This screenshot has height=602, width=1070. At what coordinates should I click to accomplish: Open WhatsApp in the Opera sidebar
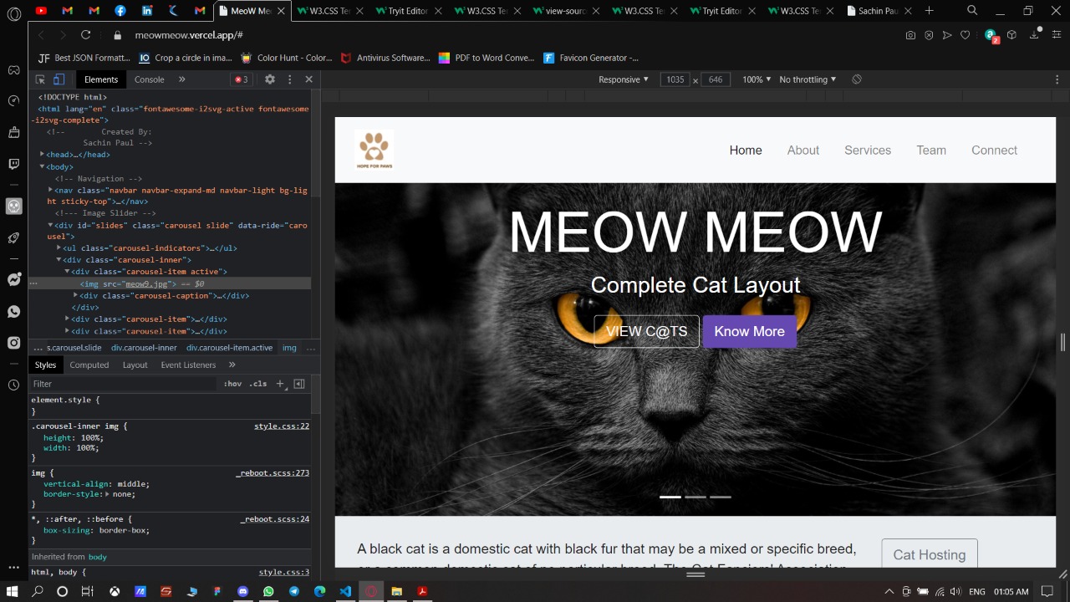[13, 311]
